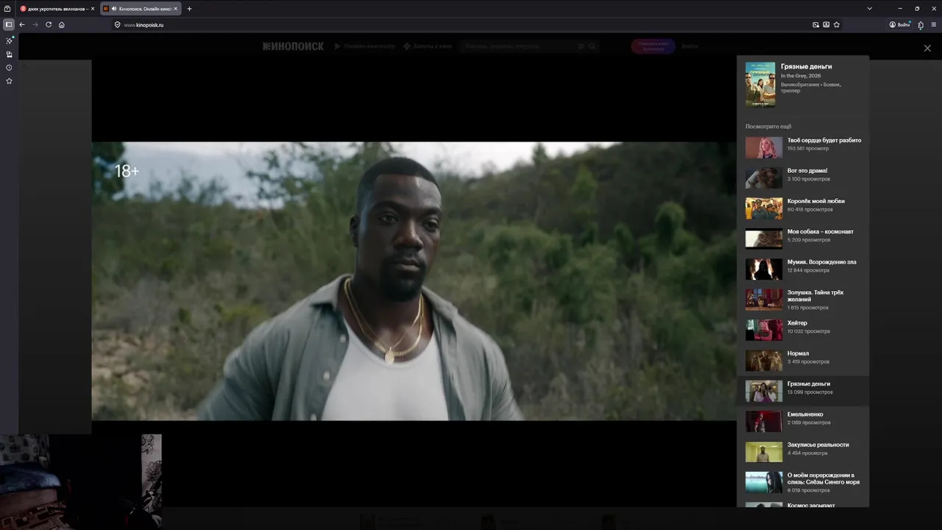Open browser notifications bell icon

tap(921, 25)
